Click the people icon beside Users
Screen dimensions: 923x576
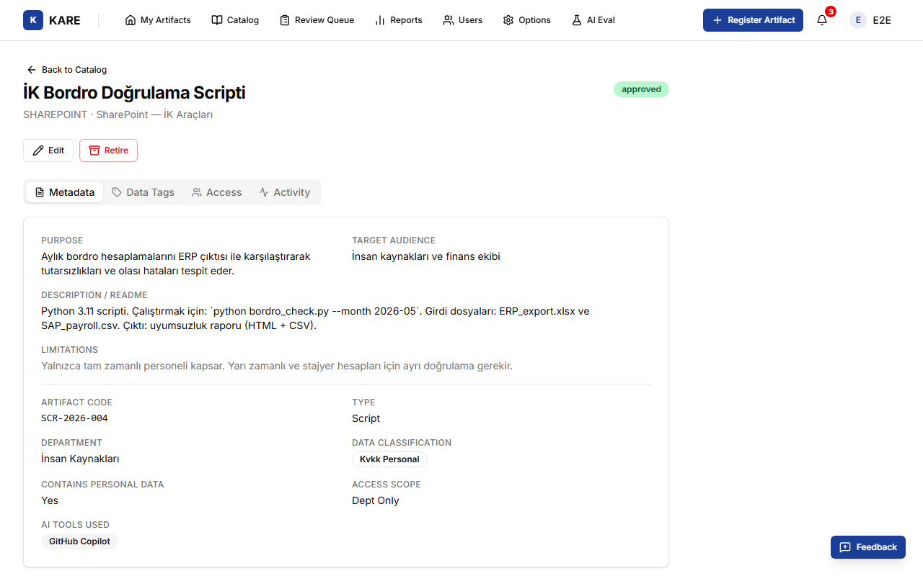coord(449,20)
